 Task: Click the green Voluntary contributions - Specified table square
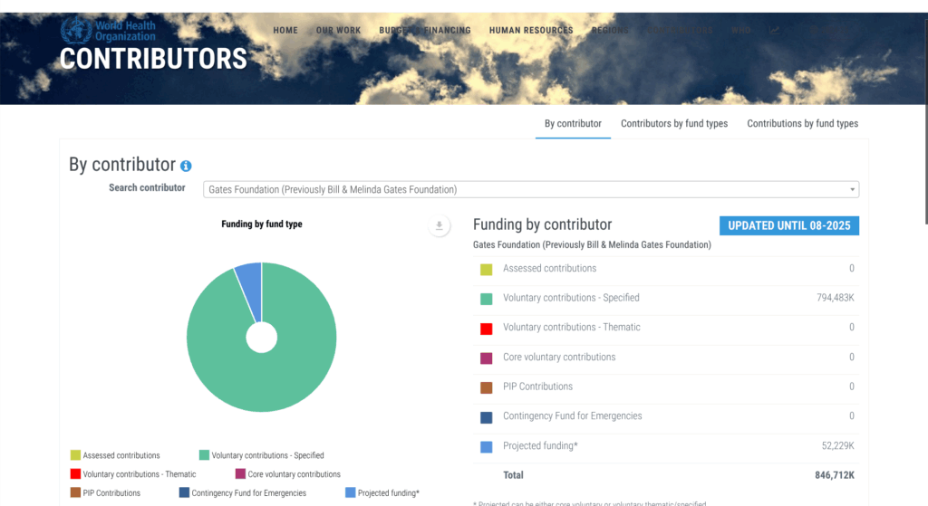pos(487,299)
